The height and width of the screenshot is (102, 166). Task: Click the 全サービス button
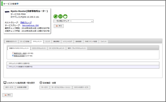[x=9, y=87]
